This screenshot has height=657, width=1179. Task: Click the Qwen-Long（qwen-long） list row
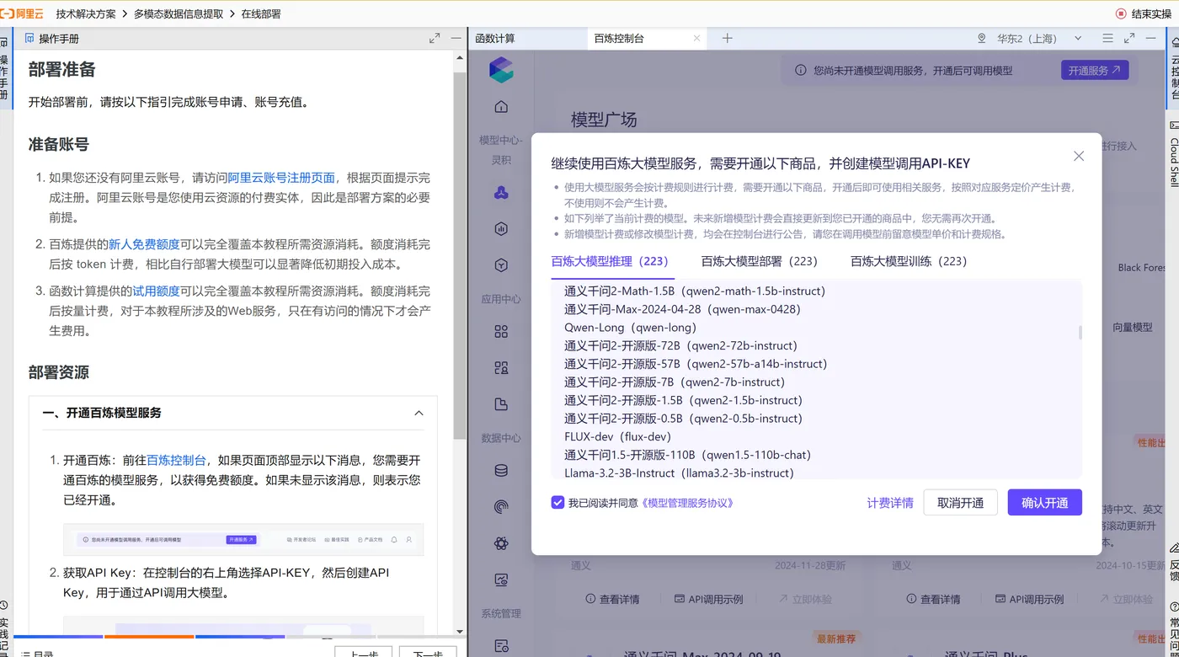click(631, 328)
